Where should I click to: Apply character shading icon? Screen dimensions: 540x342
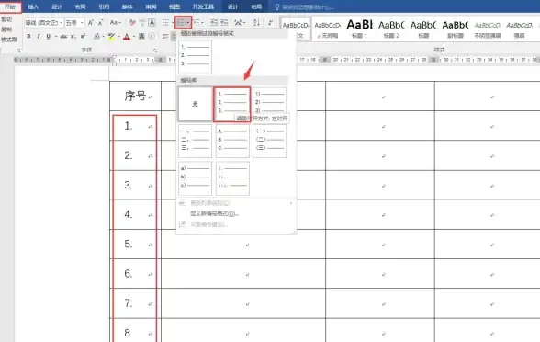point(141,36)
